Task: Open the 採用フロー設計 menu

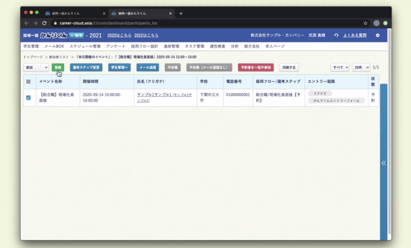Action: [144, 46]
